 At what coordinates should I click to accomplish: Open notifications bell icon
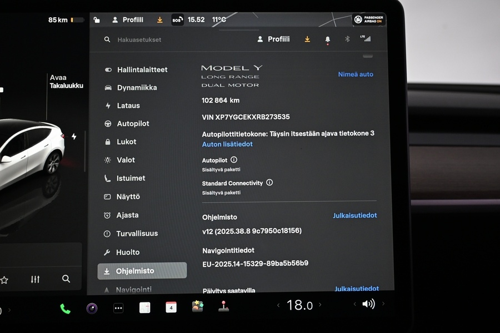(x=327, y=39)
